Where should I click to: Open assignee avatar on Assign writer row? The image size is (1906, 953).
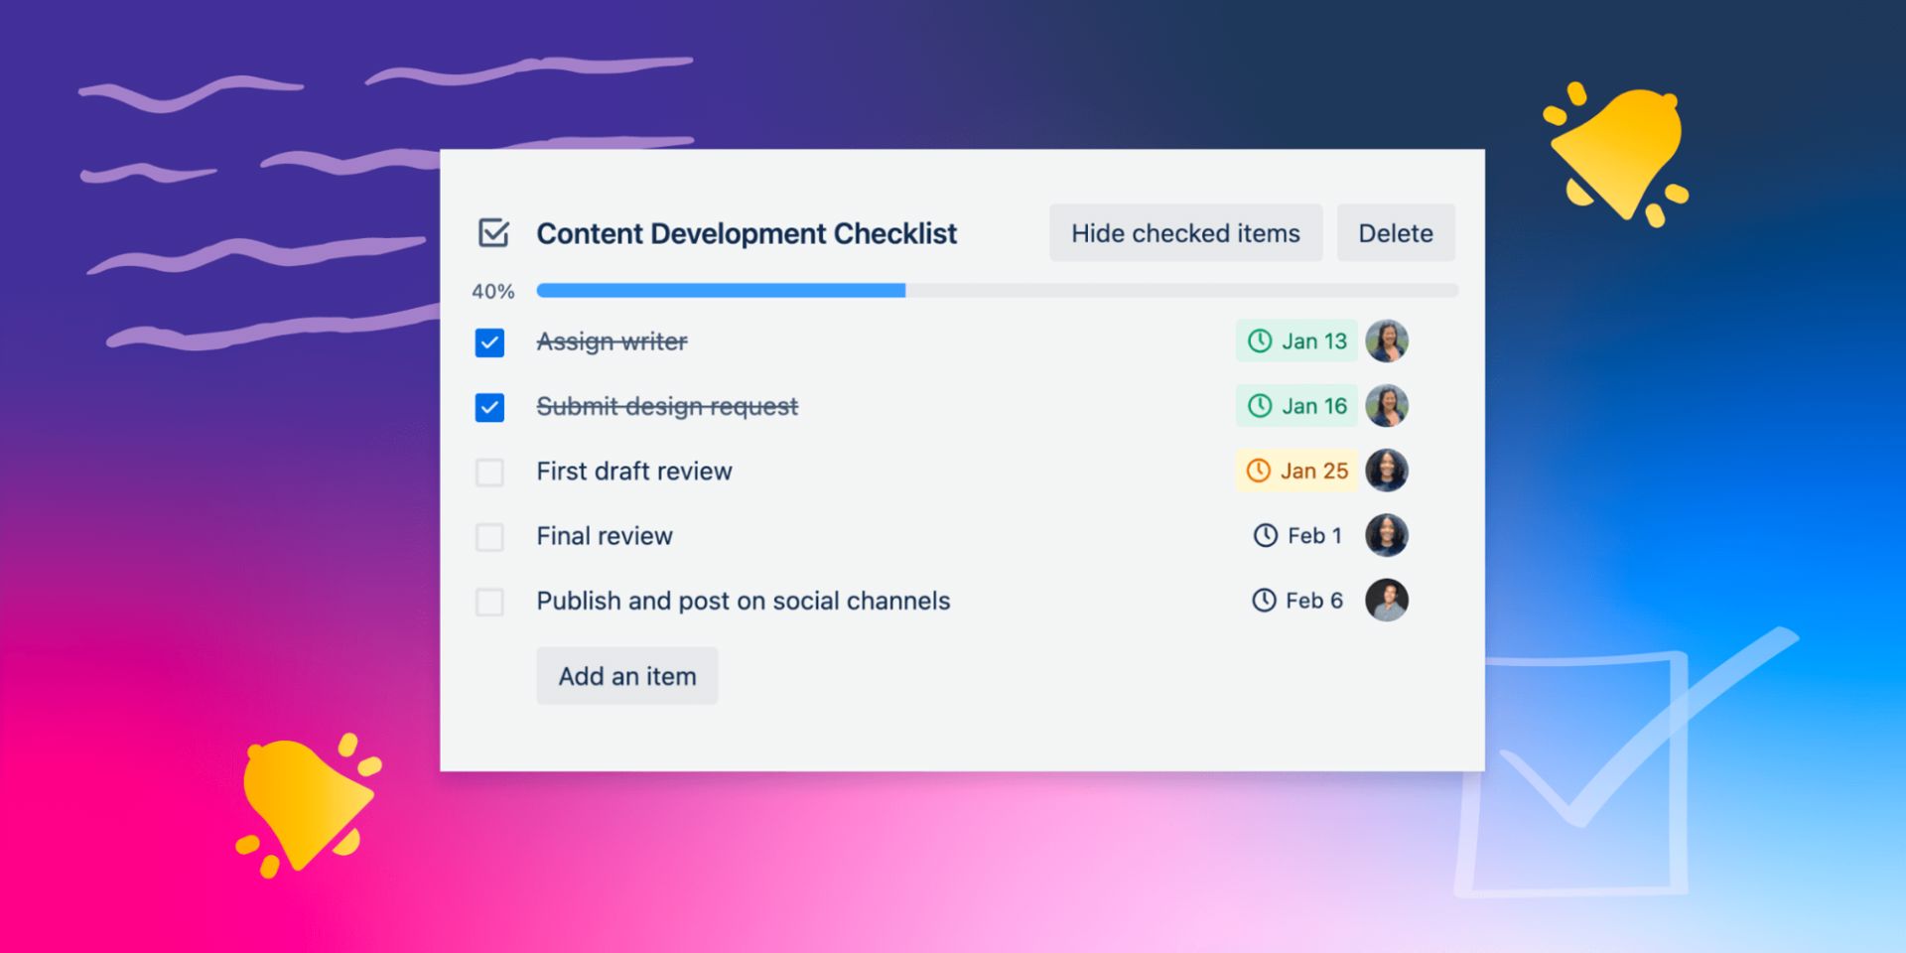pos(1387,341)
